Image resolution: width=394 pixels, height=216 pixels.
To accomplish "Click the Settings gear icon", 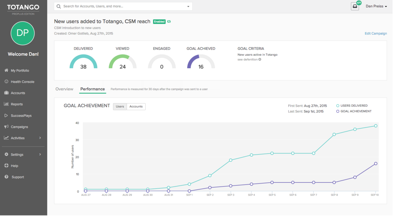I will [x=6, y=155].
